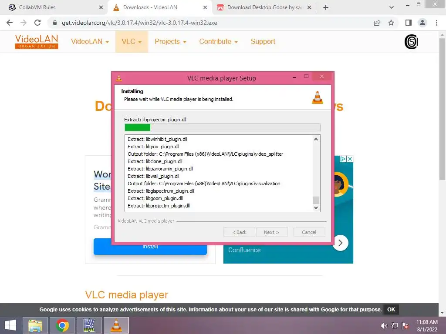
Task: Click scroll-up arrow of extract log
Action: (x=316, y=139)
